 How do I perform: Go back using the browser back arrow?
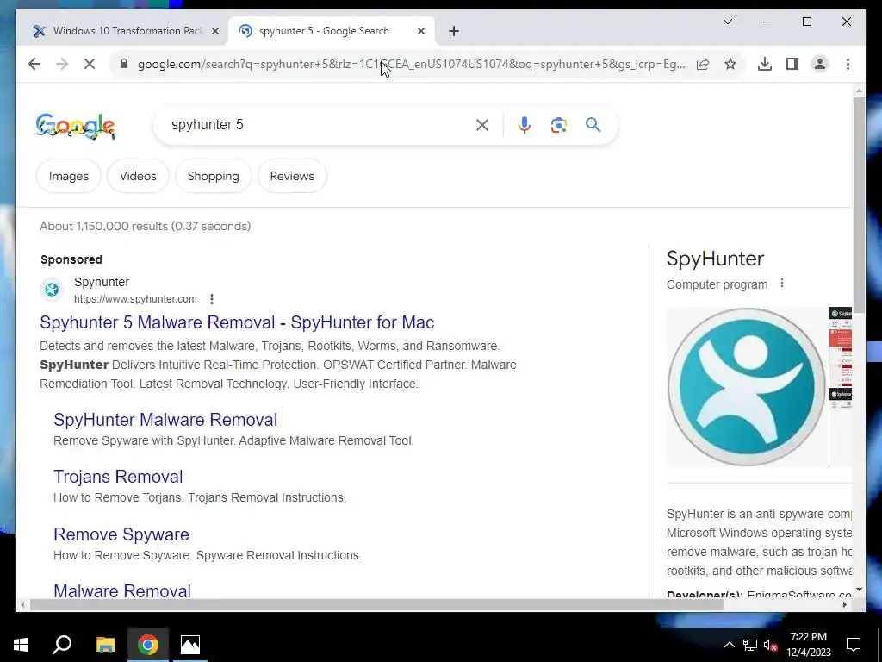(x=34, y=64)
